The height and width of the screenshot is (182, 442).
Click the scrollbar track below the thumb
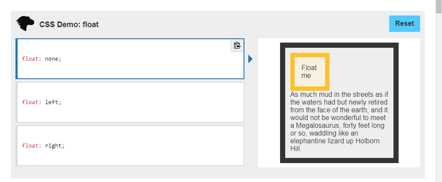coord(439,108)
